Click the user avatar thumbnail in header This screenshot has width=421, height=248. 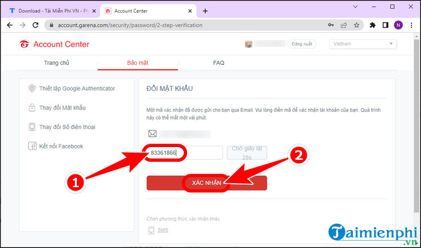pyautogui.click(x=249, y=44)
